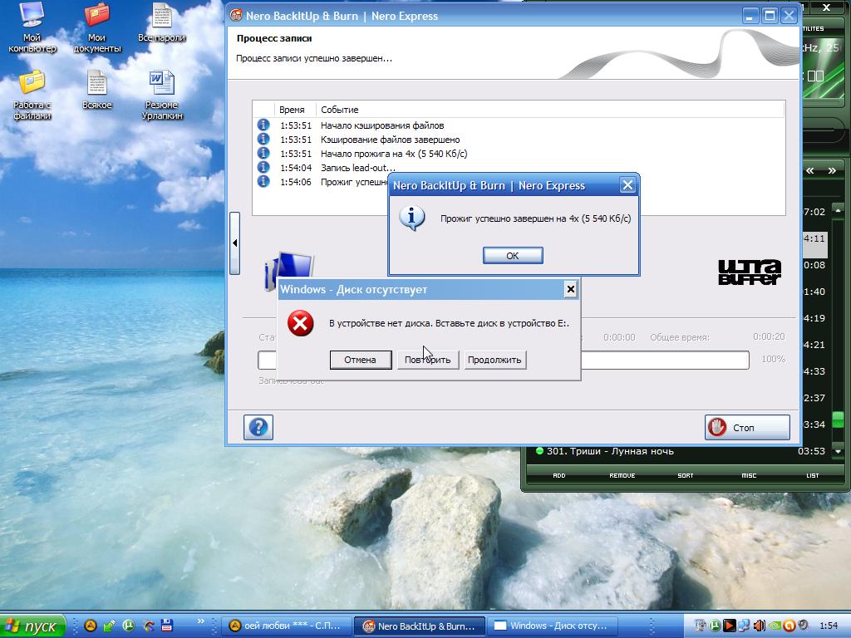The height and width of the screenshot is (638, 851).
Task: Open the UTILITES menu of the player
Action: (813, 28)
